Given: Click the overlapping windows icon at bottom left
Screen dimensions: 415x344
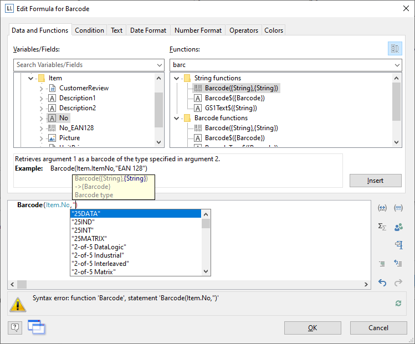Looking at the screenshot, I should [x=37, y=327].
